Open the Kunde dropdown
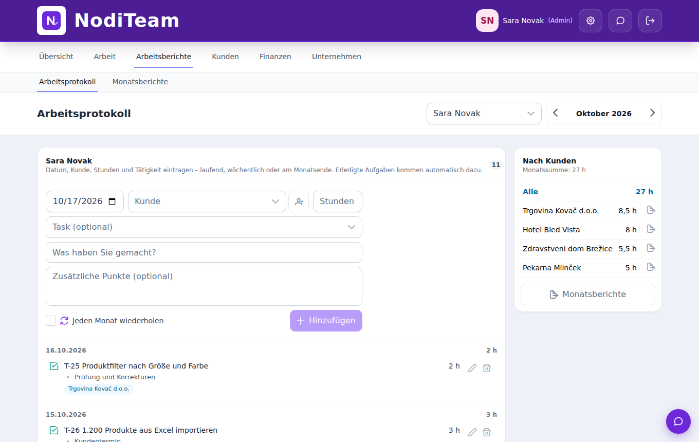 point(207,201)
